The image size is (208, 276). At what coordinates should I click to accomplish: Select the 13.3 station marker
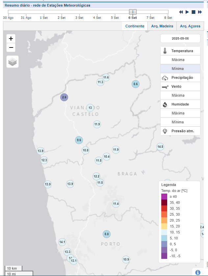[x=67, y=252]
